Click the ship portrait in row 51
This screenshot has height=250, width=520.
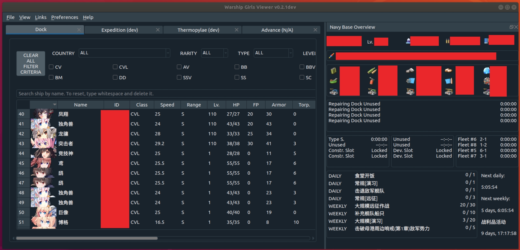pyautogui.click(x=43, y=222)
